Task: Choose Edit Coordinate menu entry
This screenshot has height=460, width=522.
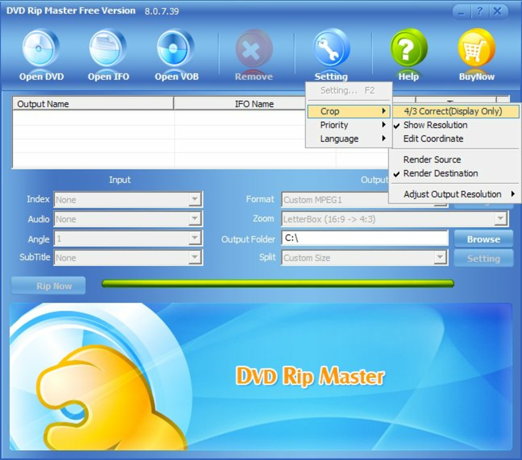Action: tap(455, 139)
